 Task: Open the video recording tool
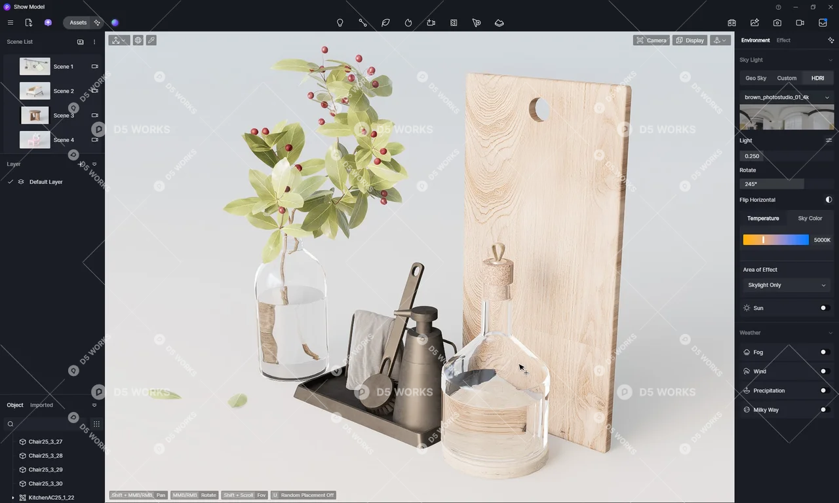click(800, 23)
